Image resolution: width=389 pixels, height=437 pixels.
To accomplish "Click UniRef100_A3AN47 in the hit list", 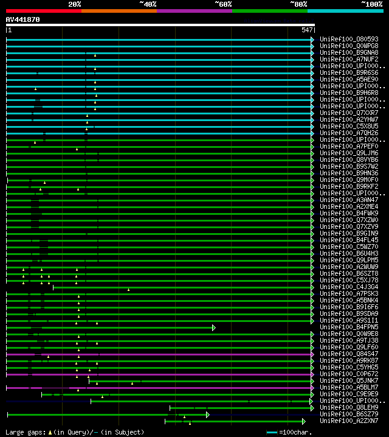I will pos(349,200).
